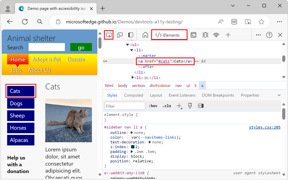Toggle the .cls class editor

coord(166,106)
